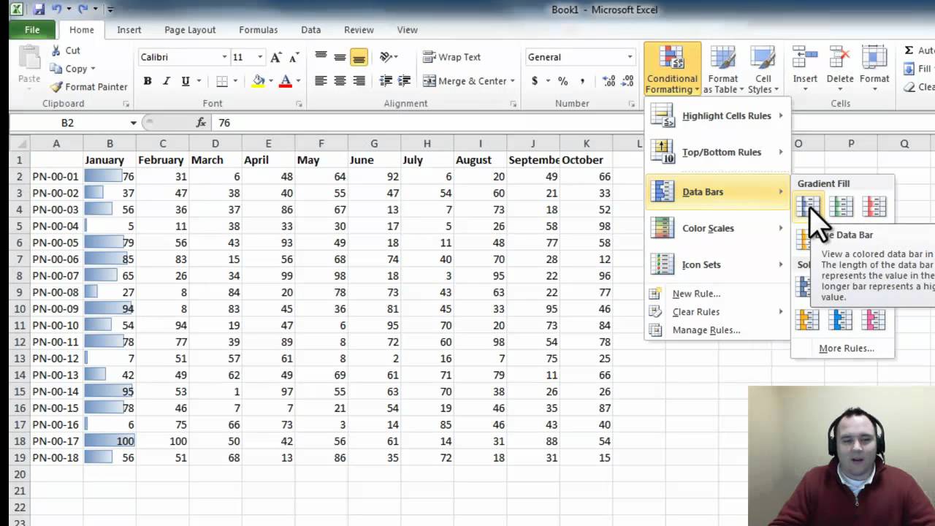
Task: Click the Format Painter icon
Action: pyautogui.click(x=56, y=87)
